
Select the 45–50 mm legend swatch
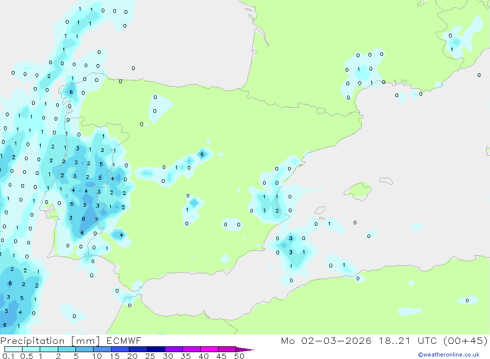227,349
